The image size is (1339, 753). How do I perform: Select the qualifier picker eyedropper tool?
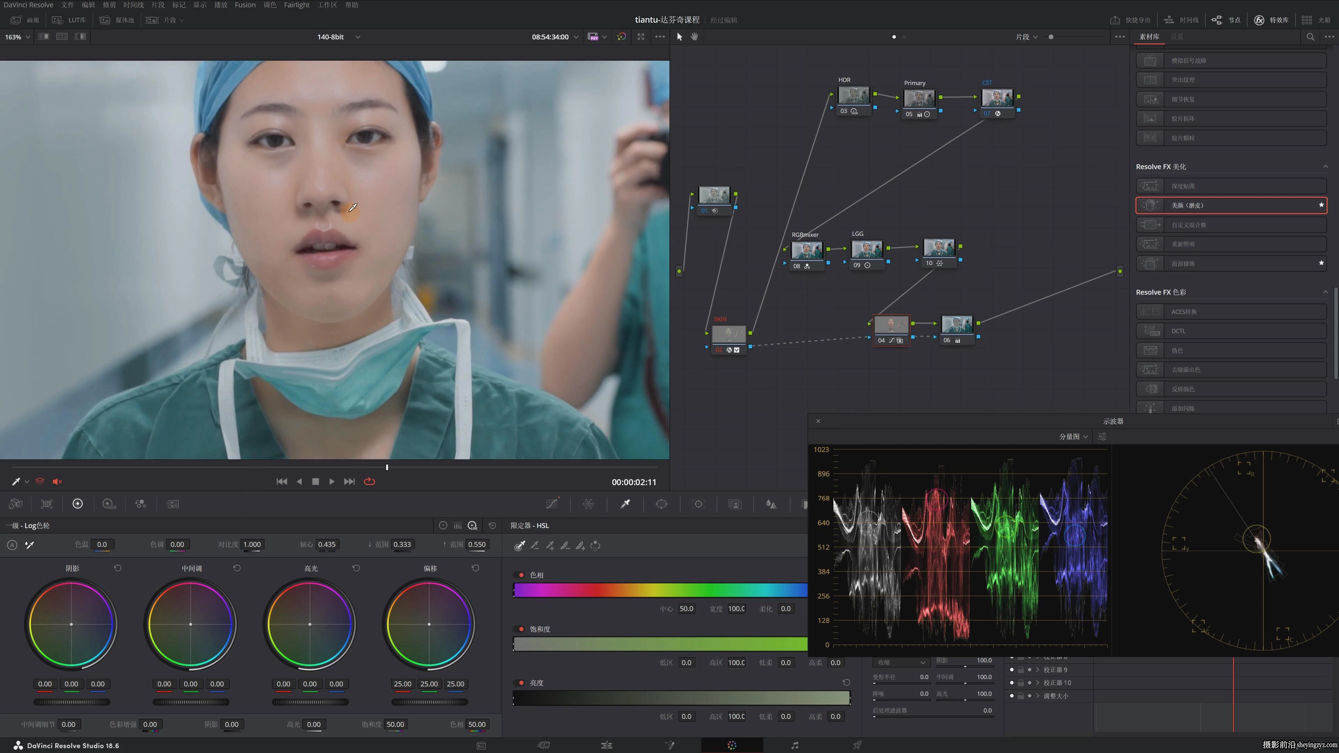pos(519,545)
